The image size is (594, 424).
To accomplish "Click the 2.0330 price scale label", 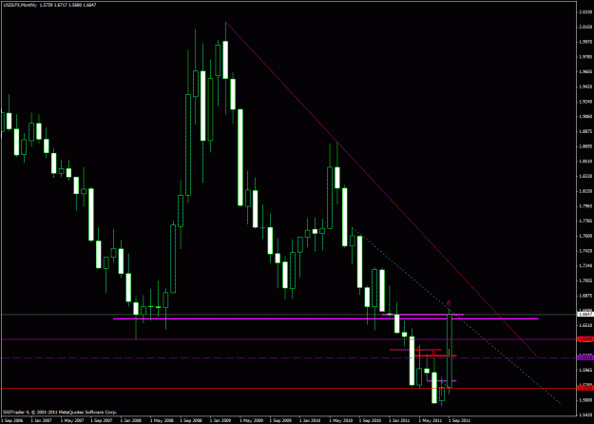I will tap(584, 11).
